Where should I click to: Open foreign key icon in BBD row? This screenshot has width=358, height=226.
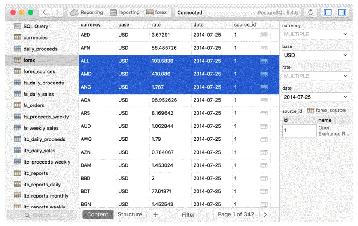click(264, 179)
